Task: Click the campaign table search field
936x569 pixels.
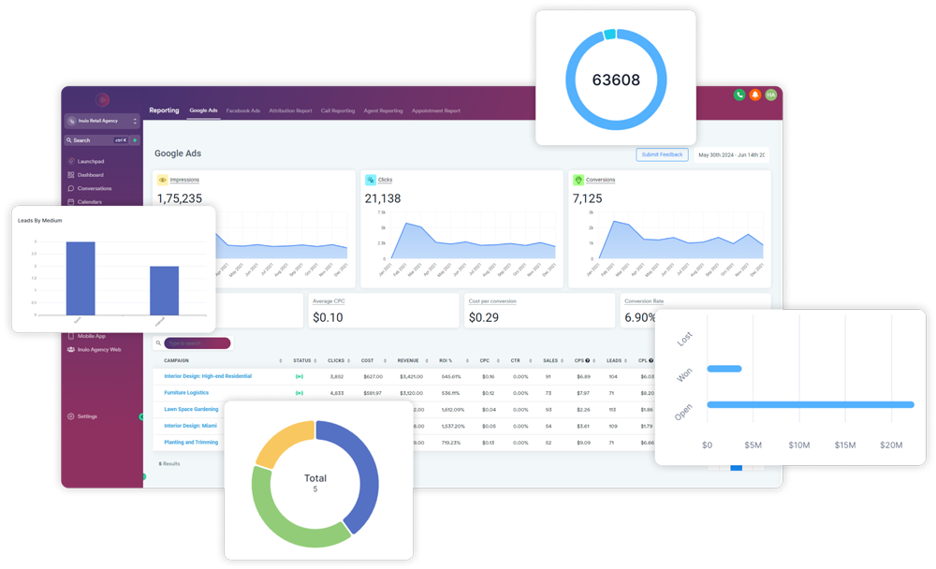Action: pyautogui.click(x=197, y=343)
